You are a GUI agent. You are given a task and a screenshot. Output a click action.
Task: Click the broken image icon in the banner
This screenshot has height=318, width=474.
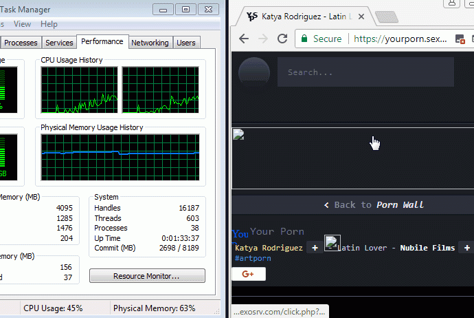[x=238, y=134]
